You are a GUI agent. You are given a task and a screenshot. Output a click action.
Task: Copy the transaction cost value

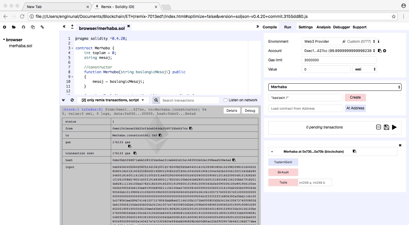pyautogui.click(x=135, y=153)
